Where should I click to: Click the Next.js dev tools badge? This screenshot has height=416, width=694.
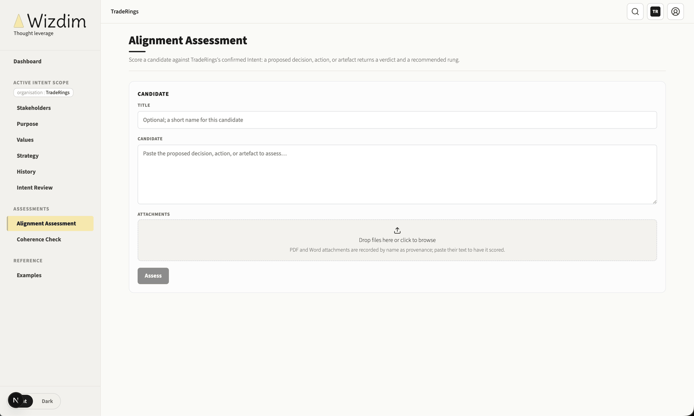[x=16, y=400]
